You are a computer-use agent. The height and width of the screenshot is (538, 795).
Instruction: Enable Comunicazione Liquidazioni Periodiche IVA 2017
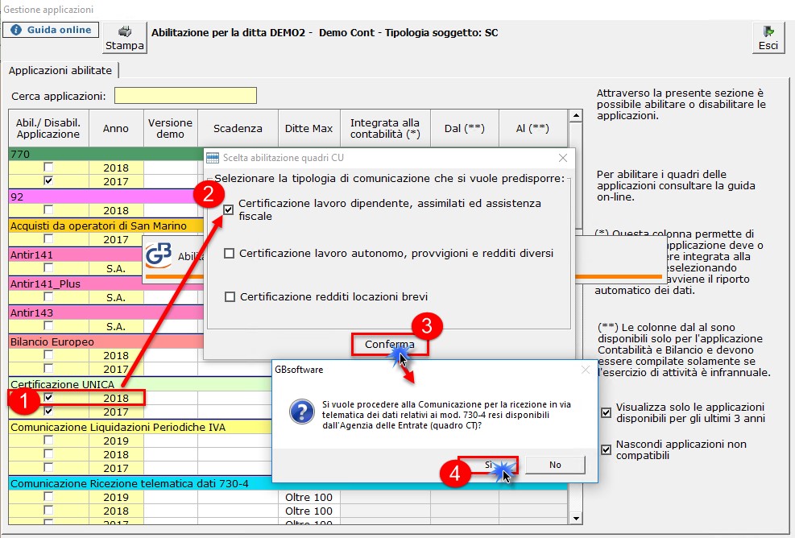pos(48,467)
